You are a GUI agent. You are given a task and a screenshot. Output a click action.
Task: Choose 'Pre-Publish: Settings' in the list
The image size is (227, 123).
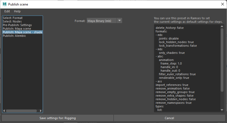coord(23,25)
